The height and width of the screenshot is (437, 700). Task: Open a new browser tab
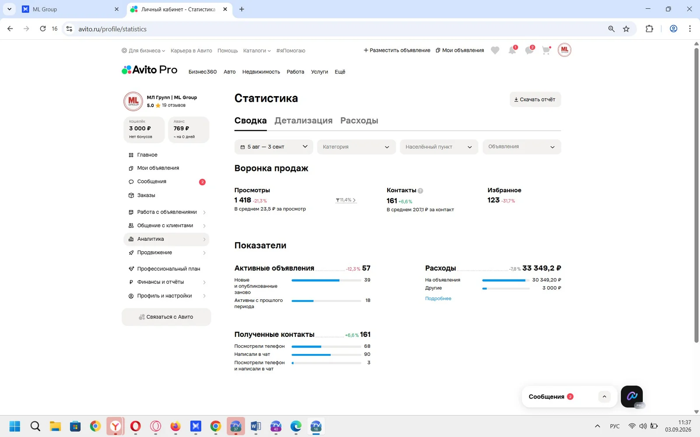click(241, 9)
